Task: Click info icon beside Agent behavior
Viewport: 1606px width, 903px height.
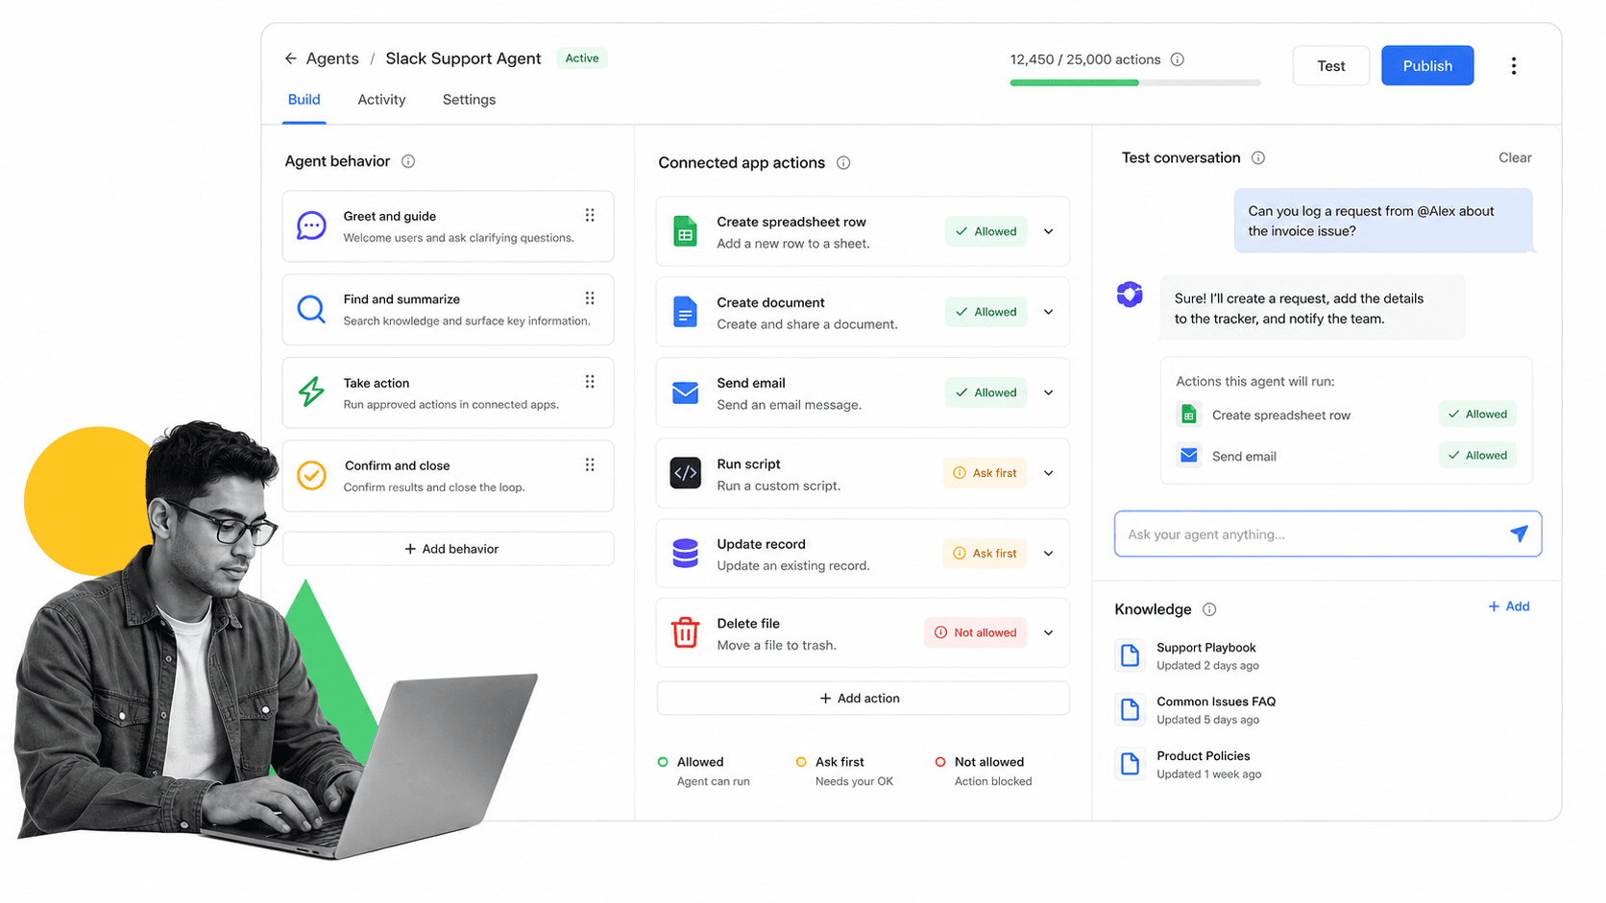Action: 408,161
